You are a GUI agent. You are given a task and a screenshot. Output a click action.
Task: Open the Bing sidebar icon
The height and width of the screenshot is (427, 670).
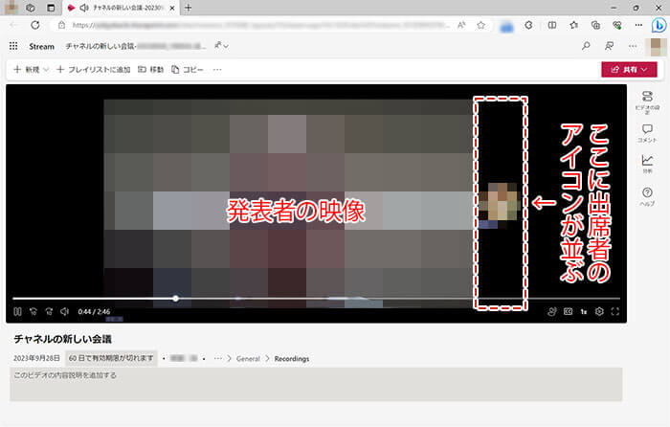click(659, 25)
